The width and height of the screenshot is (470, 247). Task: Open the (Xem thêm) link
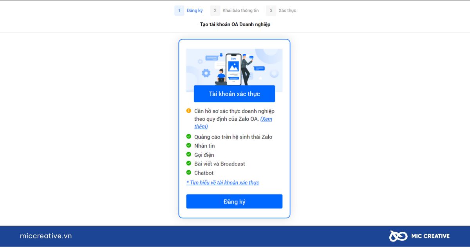click(x=233, y=123)
